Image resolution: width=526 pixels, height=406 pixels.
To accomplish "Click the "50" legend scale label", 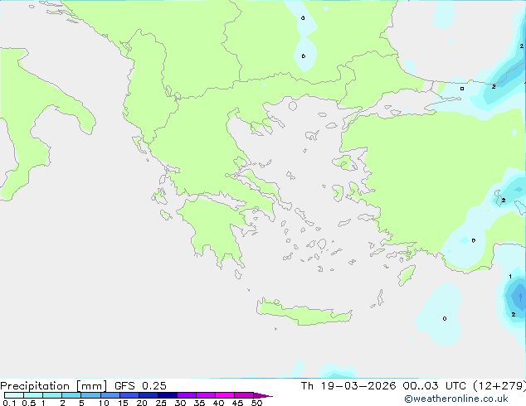I will 256,403.
